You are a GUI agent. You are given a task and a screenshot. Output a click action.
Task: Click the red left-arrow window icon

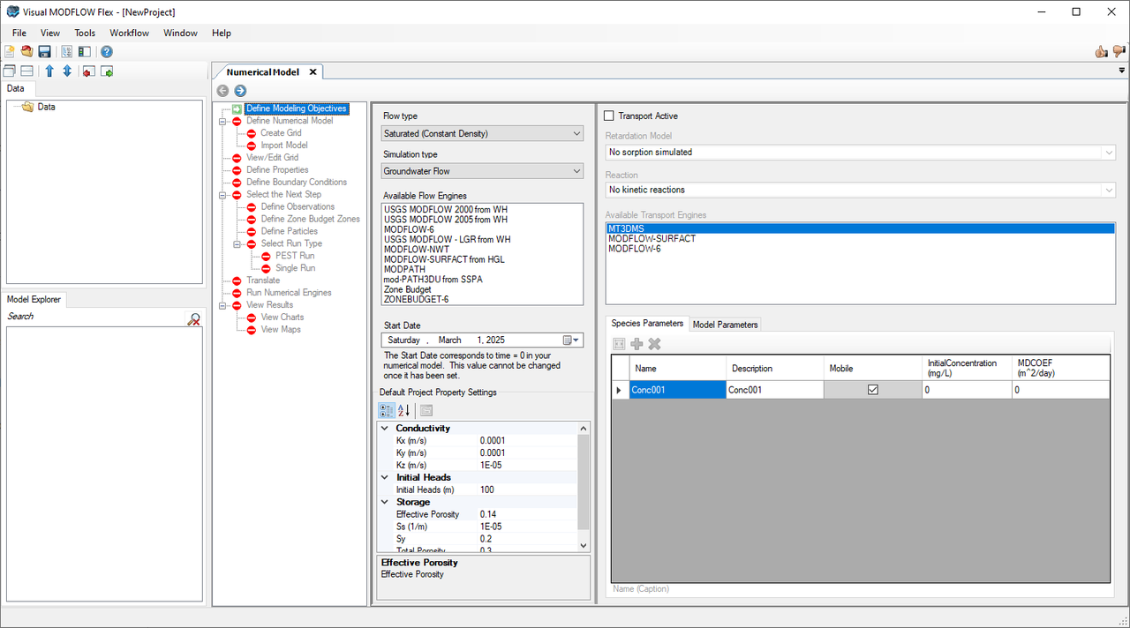click(89, 71)
